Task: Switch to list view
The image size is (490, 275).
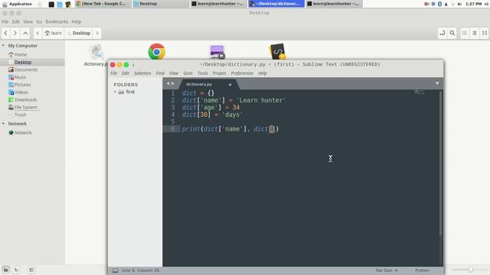Action: (x=475, y=33)
